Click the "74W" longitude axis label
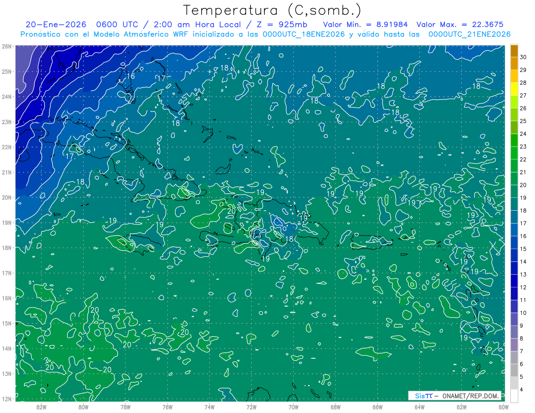535x413 pixels. pyautogui.click(x=210, y=407)
